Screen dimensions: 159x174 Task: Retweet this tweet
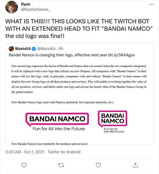61,165
